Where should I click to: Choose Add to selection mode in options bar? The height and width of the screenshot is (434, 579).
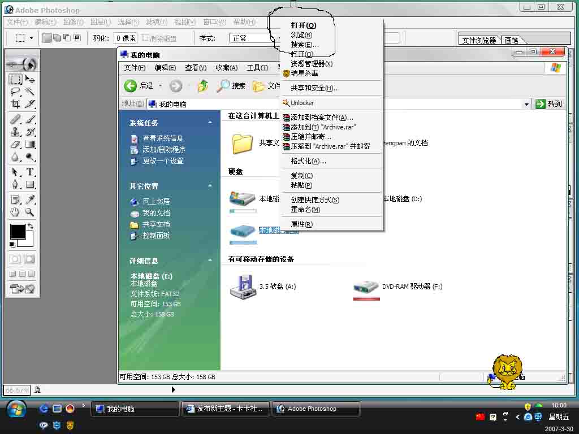[57, 38]
